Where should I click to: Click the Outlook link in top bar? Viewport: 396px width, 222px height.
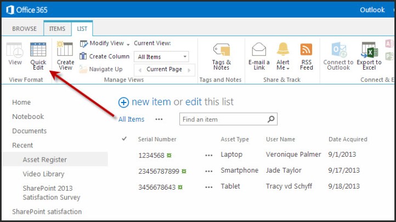click(x=372, y=10)
